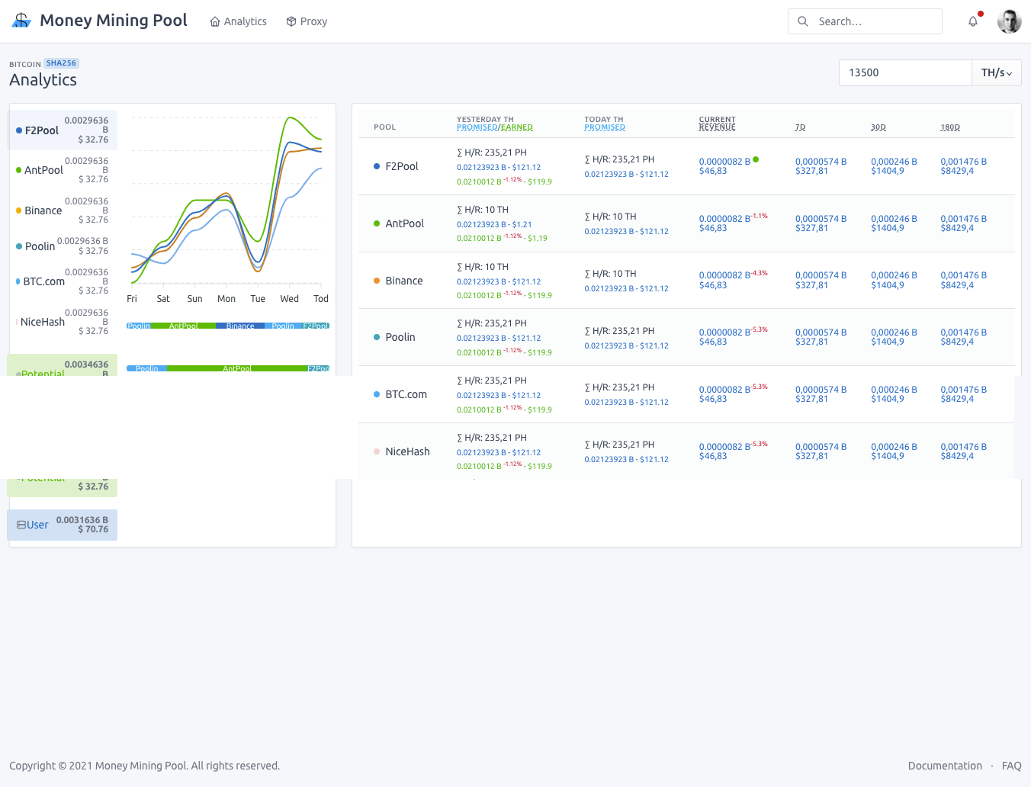Click the POOL column header
1031x787 pixels.
tap(384, 127)
